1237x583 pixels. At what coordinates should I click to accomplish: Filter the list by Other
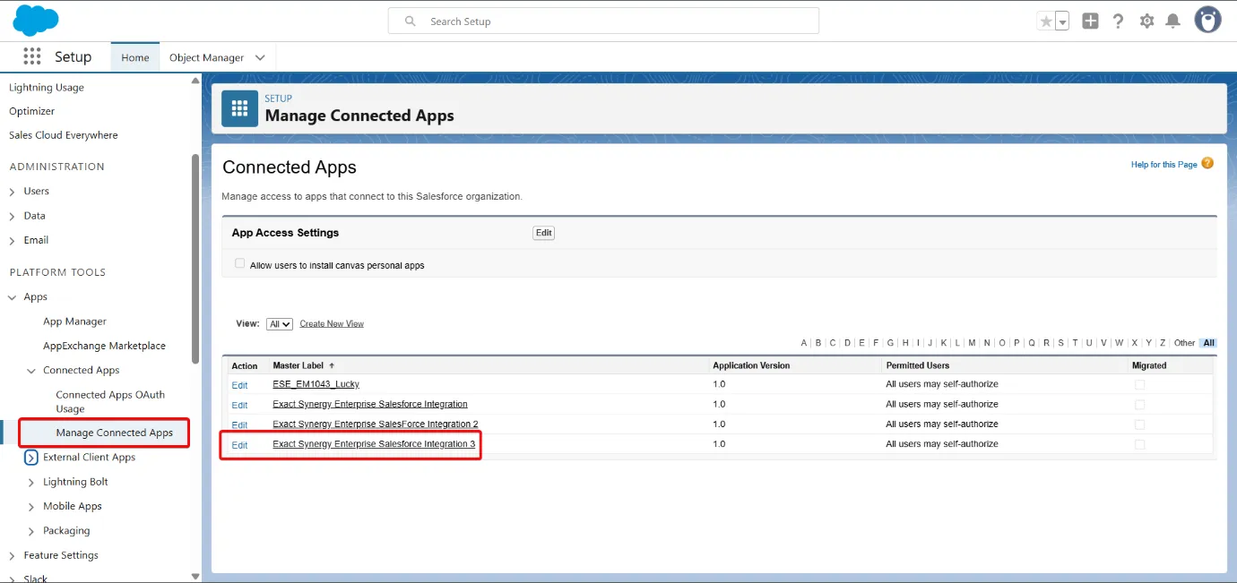1184,343
